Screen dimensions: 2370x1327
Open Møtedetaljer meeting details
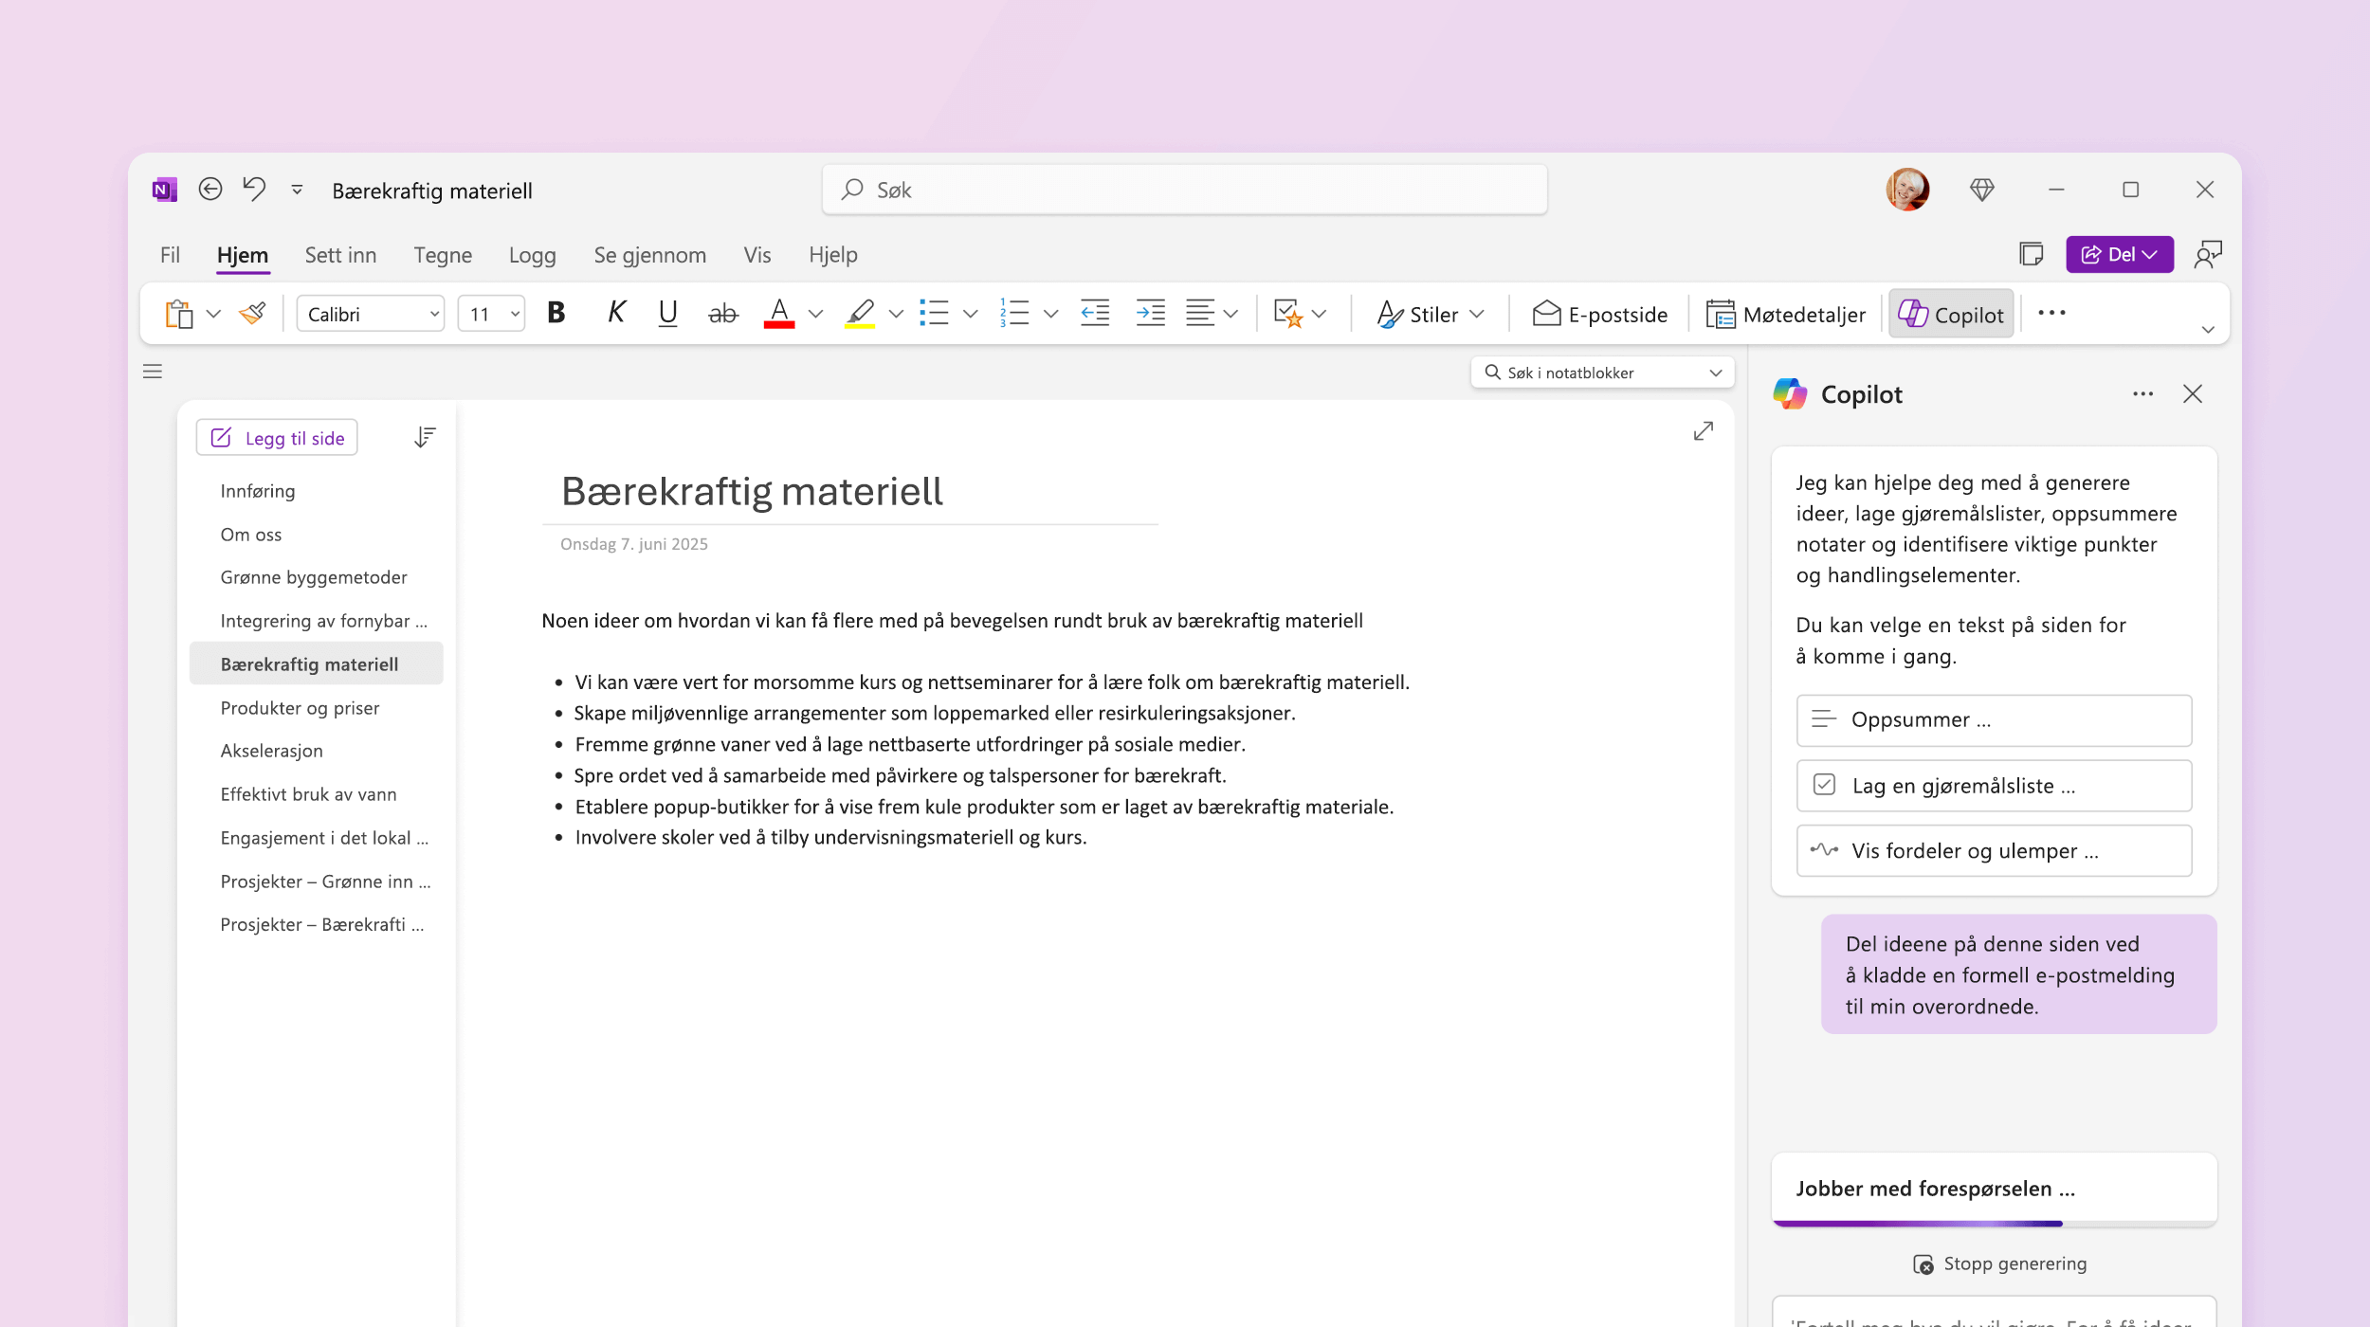tap(1786, 314)
